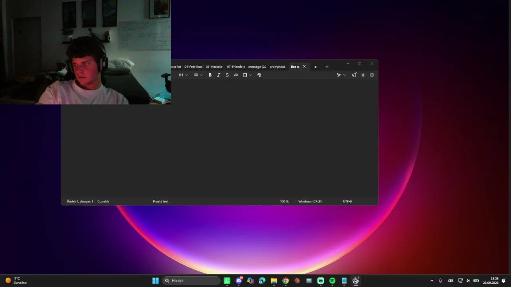Viewport: 511px width, 287px height.
Task: Switch to the 07-Friends tab
Action: point(236,67)
